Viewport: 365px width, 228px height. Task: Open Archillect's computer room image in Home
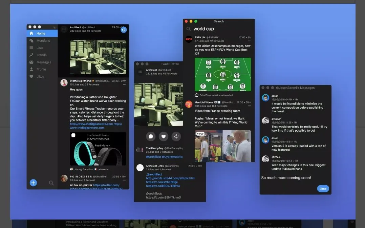[x=98, y=57]
